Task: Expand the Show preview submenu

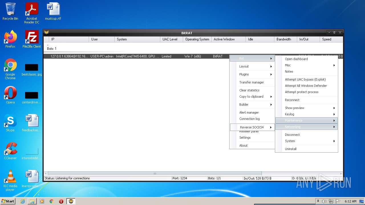Action: point(307,108)
